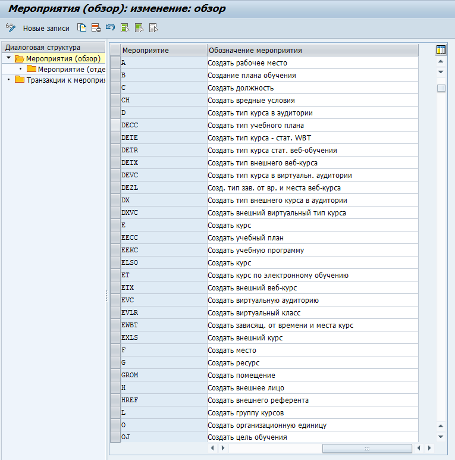The height and width of the screenshot is (460, 455).
Task: Select row EEKC with row selector
Action: [115, 251]
